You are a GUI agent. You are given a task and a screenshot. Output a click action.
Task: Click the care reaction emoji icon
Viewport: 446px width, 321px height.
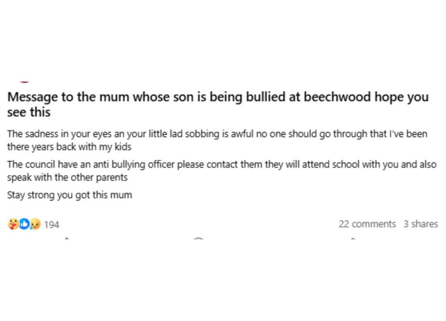13,224
